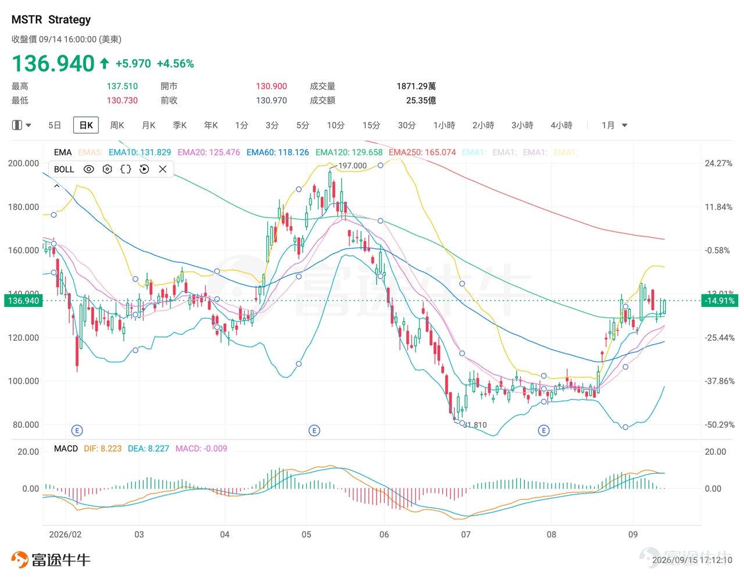Click earnings E marker in late July
The width and height of the screenshot is (744, 579).
pyautogui.click(x=543, y=431)
